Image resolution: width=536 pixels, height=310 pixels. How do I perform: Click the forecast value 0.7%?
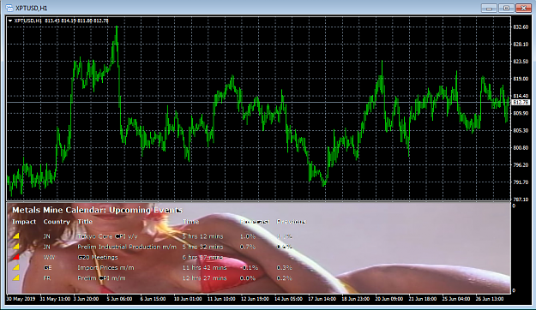point(248,247)
